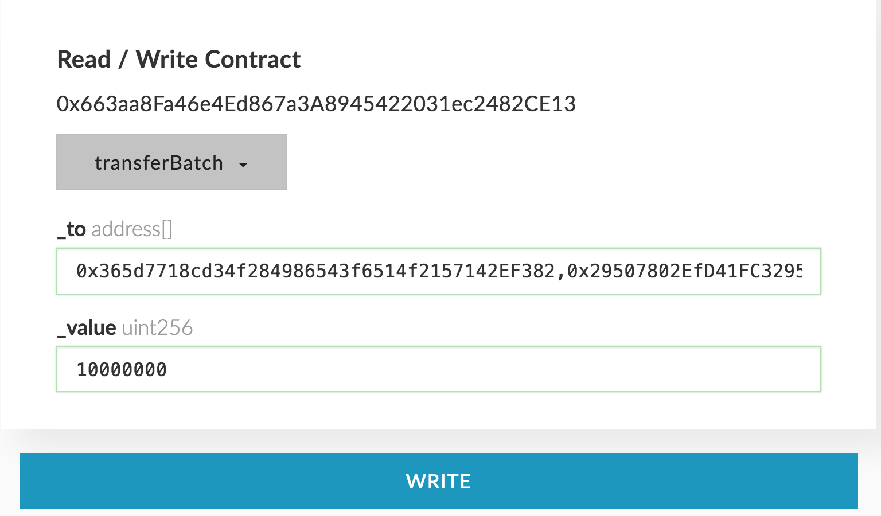Click the caret arrow beside transferBatch
The width and height of the screenshot is (881, 516).
coord(243,165)
